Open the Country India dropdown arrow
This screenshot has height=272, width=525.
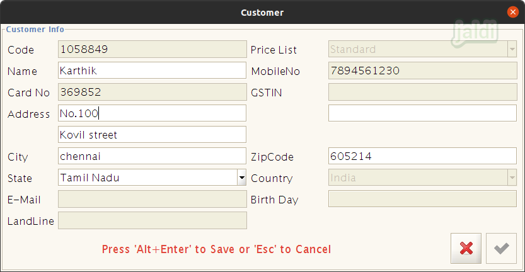512,178
